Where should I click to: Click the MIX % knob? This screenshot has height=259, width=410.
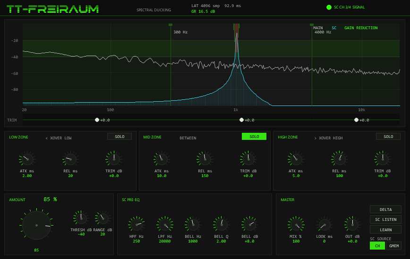click(x=296, y=225)
